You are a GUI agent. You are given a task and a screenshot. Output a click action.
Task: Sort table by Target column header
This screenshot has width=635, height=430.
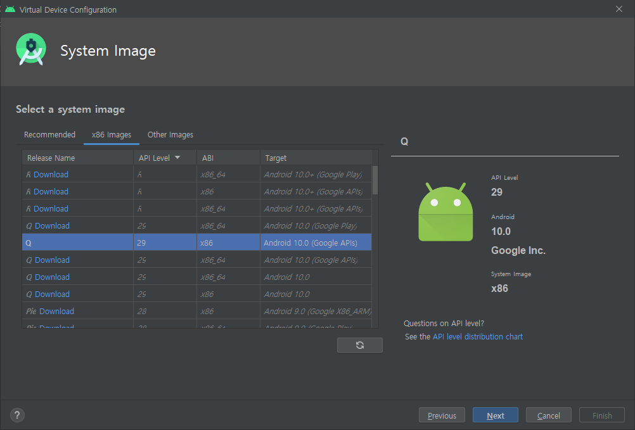316,158
